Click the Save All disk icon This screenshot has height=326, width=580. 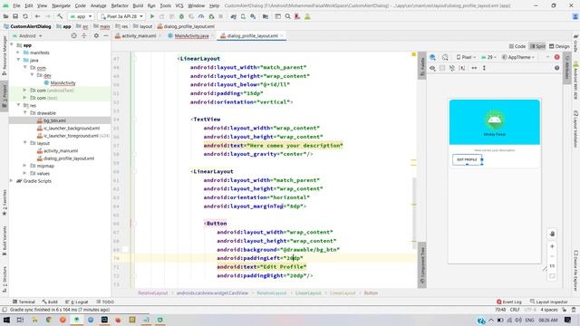click(x=15, y=16)
